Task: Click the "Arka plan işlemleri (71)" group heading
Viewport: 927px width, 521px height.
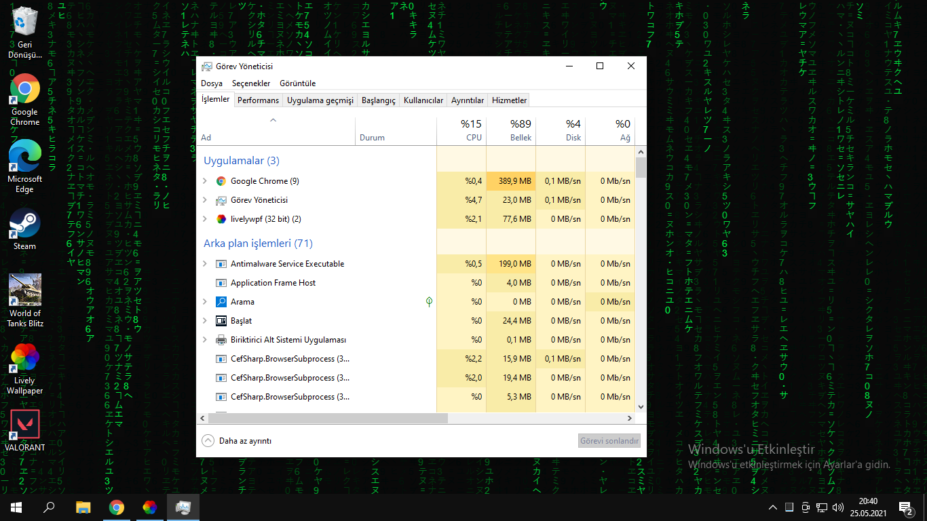Action: [x=258, y=244]
